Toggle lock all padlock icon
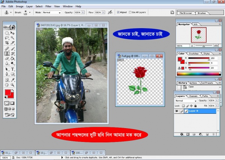225x160 pixels. pos(195,106)
